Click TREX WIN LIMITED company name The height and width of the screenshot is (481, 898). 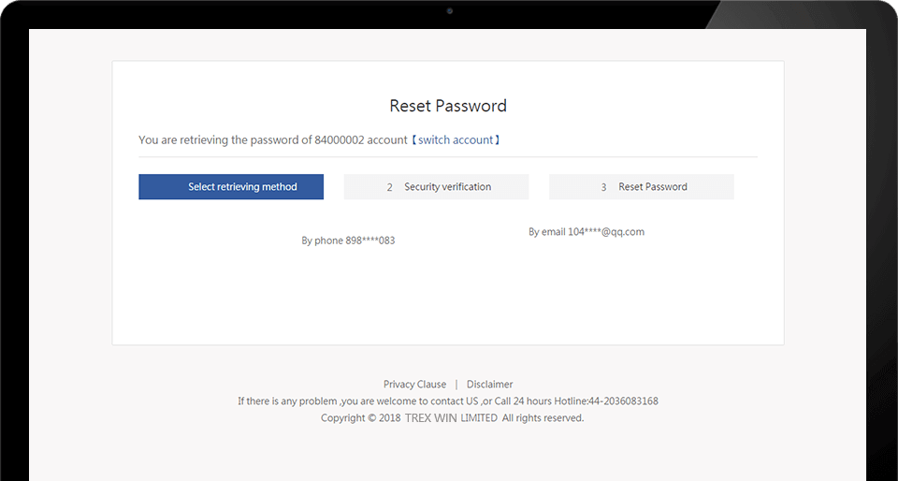[451, 418]
